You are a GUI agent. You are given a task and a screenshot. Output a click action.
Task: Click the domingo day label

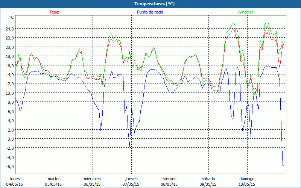[247, 179]
